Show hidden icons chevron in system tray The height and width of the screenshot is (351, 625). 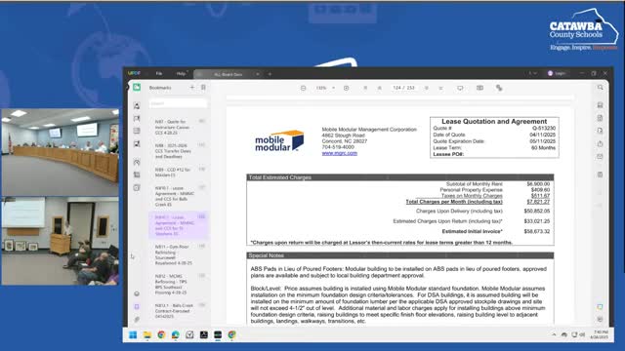coord(554,335)
